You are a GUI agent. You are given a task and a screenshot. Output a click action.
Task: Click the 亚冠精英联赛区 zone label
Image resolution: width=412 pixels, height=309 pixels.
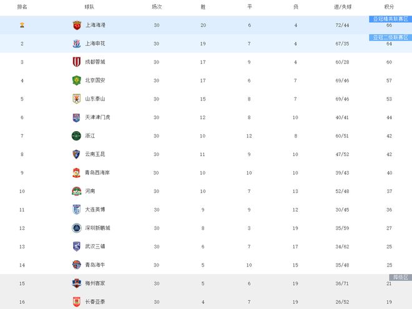click(x=391, y=19)
